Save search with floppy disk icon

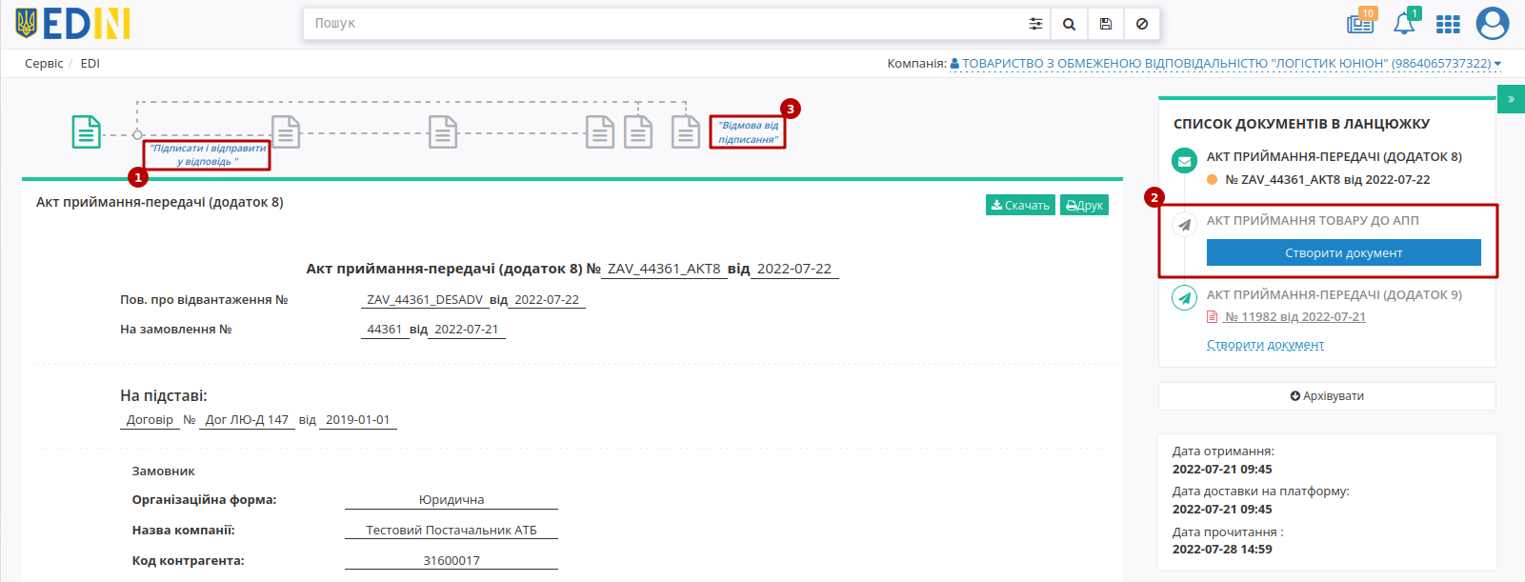pyautogui.click(x=1105, y=24)
